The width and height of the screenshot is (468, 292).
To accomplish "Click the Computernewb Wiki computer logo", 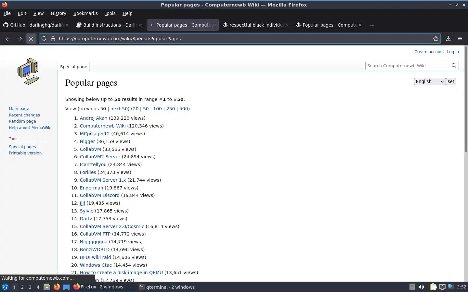I will click(x=29, y=71).
